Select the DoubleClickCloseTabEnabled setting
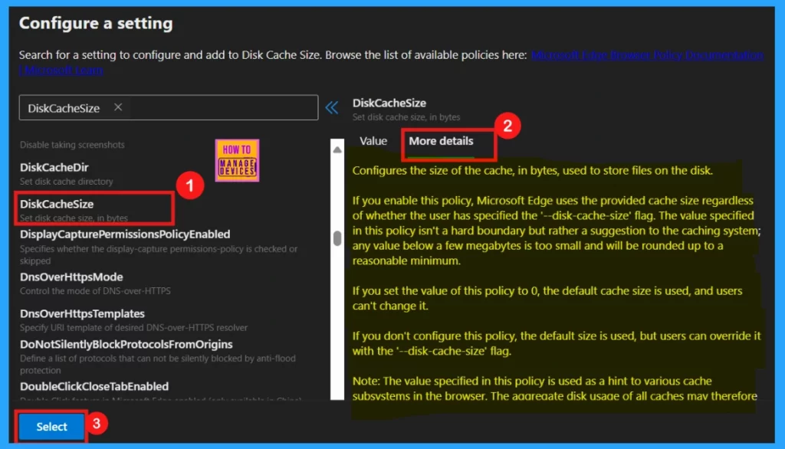This screenshot has height=449, width=785. click(x=94, y=386)
